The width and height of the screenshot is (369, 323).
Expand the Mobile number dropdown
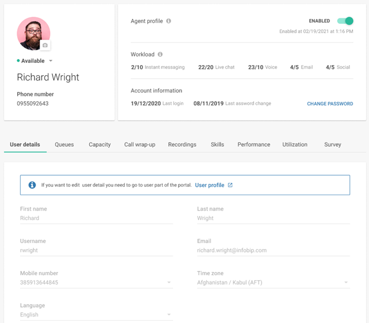(x=169, y=283)
